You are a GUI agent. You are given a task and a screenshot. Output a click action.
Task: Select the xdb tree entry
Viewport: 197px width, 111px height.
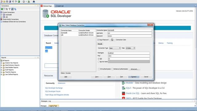6,17
